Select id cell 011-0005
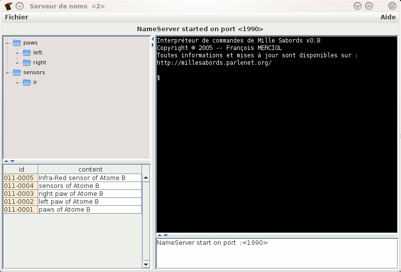Image resolution: width=401 pixels, height=272 pixels. click(21, 178)
